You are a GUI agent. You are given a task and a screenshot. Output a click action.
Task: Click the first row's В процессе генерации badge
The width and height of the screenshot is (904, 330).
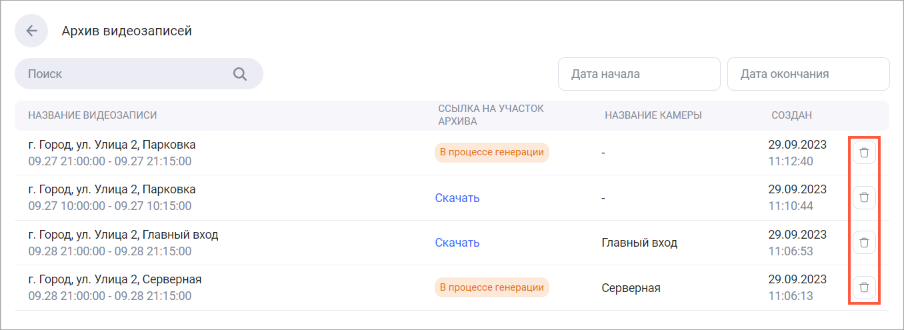pos(491,153)
